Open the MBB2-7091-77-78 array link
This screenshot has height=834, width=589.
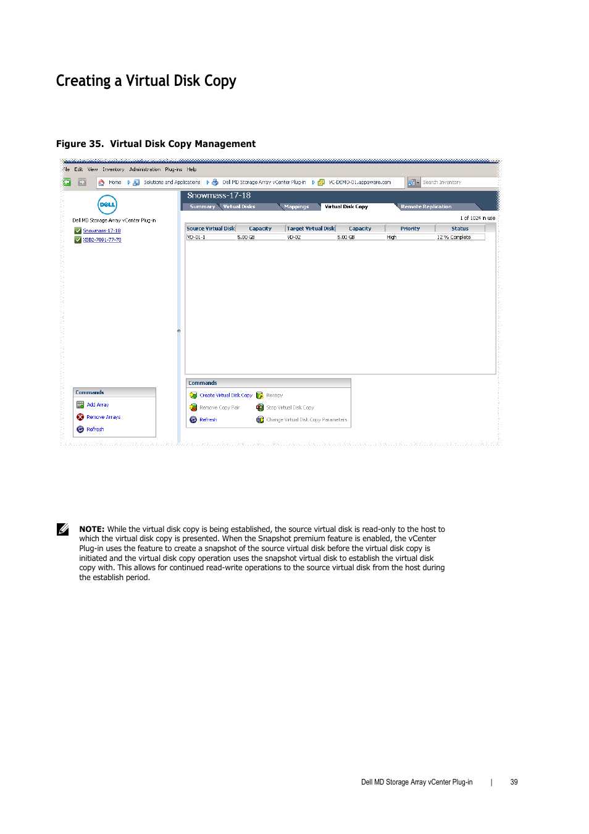coord(102,240)
